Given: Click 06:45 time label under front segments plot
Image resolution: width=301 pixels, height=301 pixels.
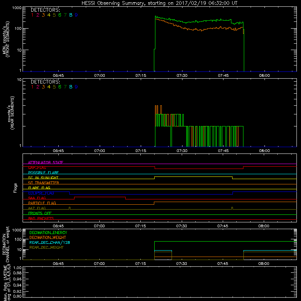Looking at the screenshot, I should (58, 76).
